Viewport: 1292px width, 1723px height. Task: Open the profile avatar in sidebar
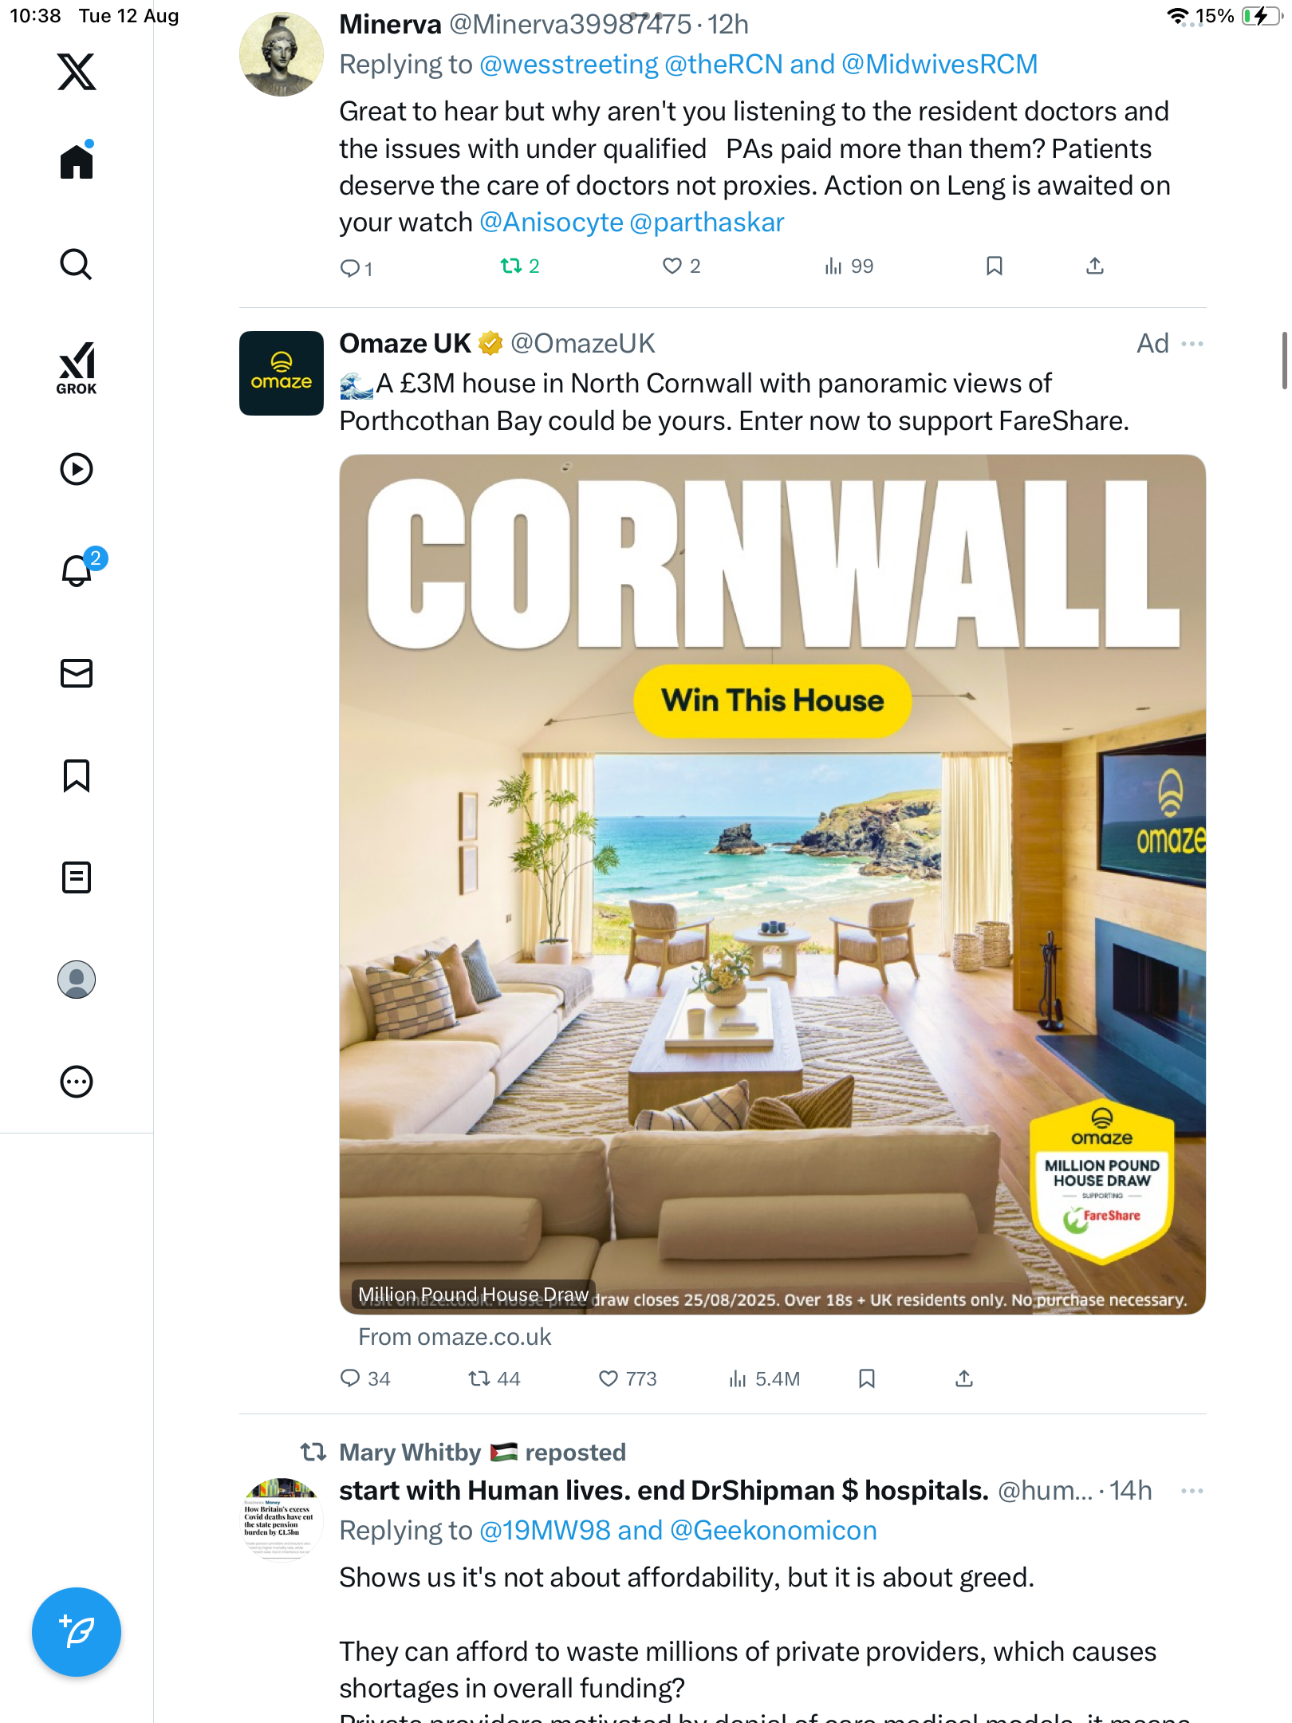tap(77, 980)
